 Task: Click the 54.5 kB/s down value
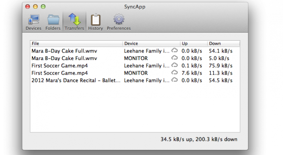221,80
